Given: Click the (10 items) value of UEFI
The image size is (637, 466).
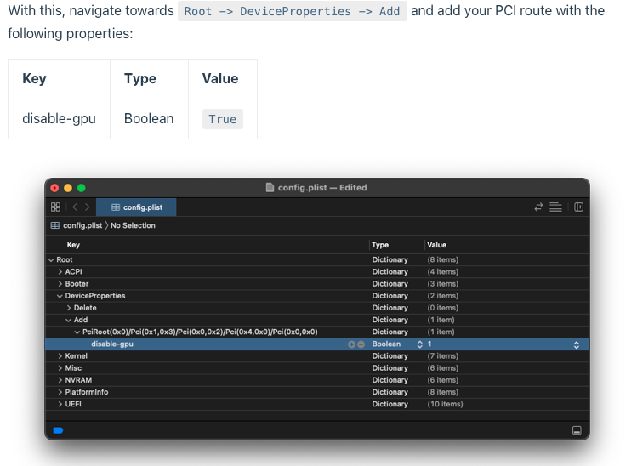Looking at the screenshot, I should pos(445,404).
